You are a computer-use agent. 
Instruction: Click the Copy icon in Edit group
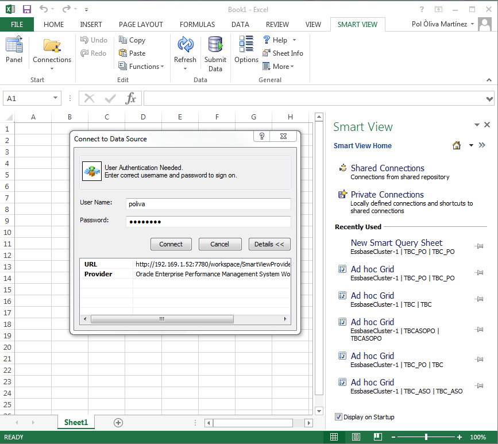[x=122, y=40]
